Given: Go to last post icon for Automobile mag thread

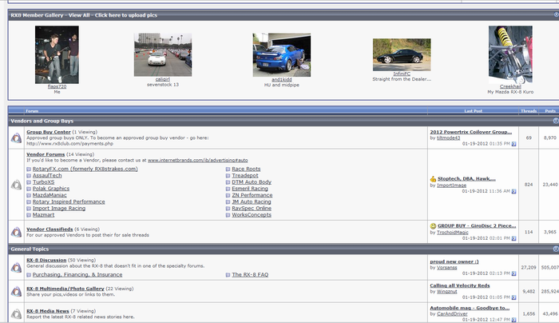Looking at the screenshot, I should coord(513,320).
